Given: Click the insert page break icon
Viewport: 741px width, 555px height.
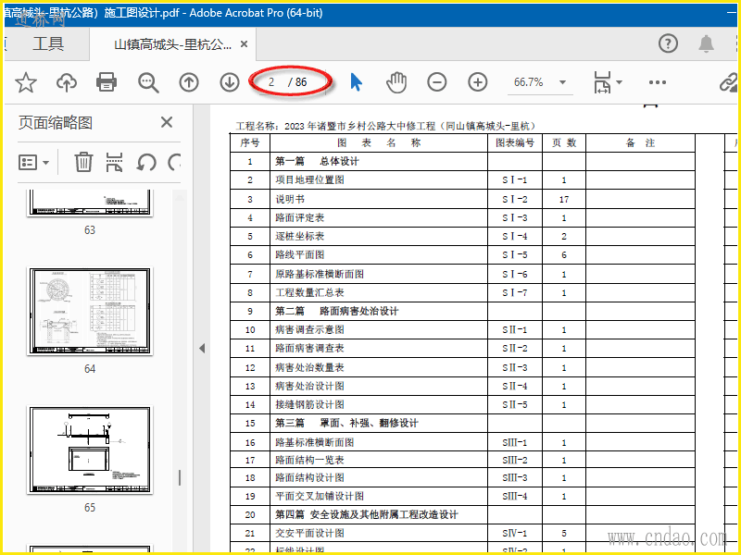Looking at the screenshot, I should [114, 162].
